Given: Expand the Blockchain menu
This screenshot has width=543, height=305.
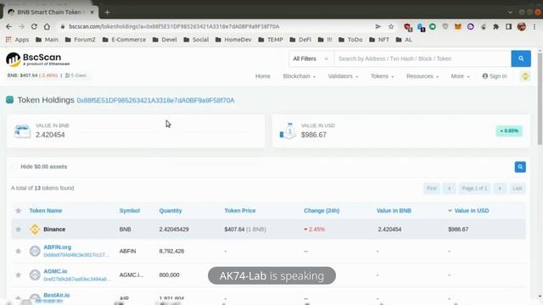Looking at the screenshot, I should pyautogui.click(x=299, y=76).
